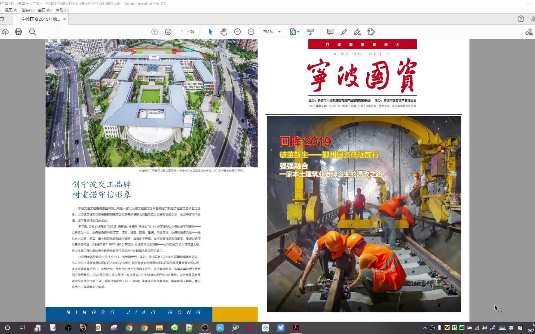535x334 pixels.
Task: Show hidden tray icons chevron
Action: coord(425,328)
